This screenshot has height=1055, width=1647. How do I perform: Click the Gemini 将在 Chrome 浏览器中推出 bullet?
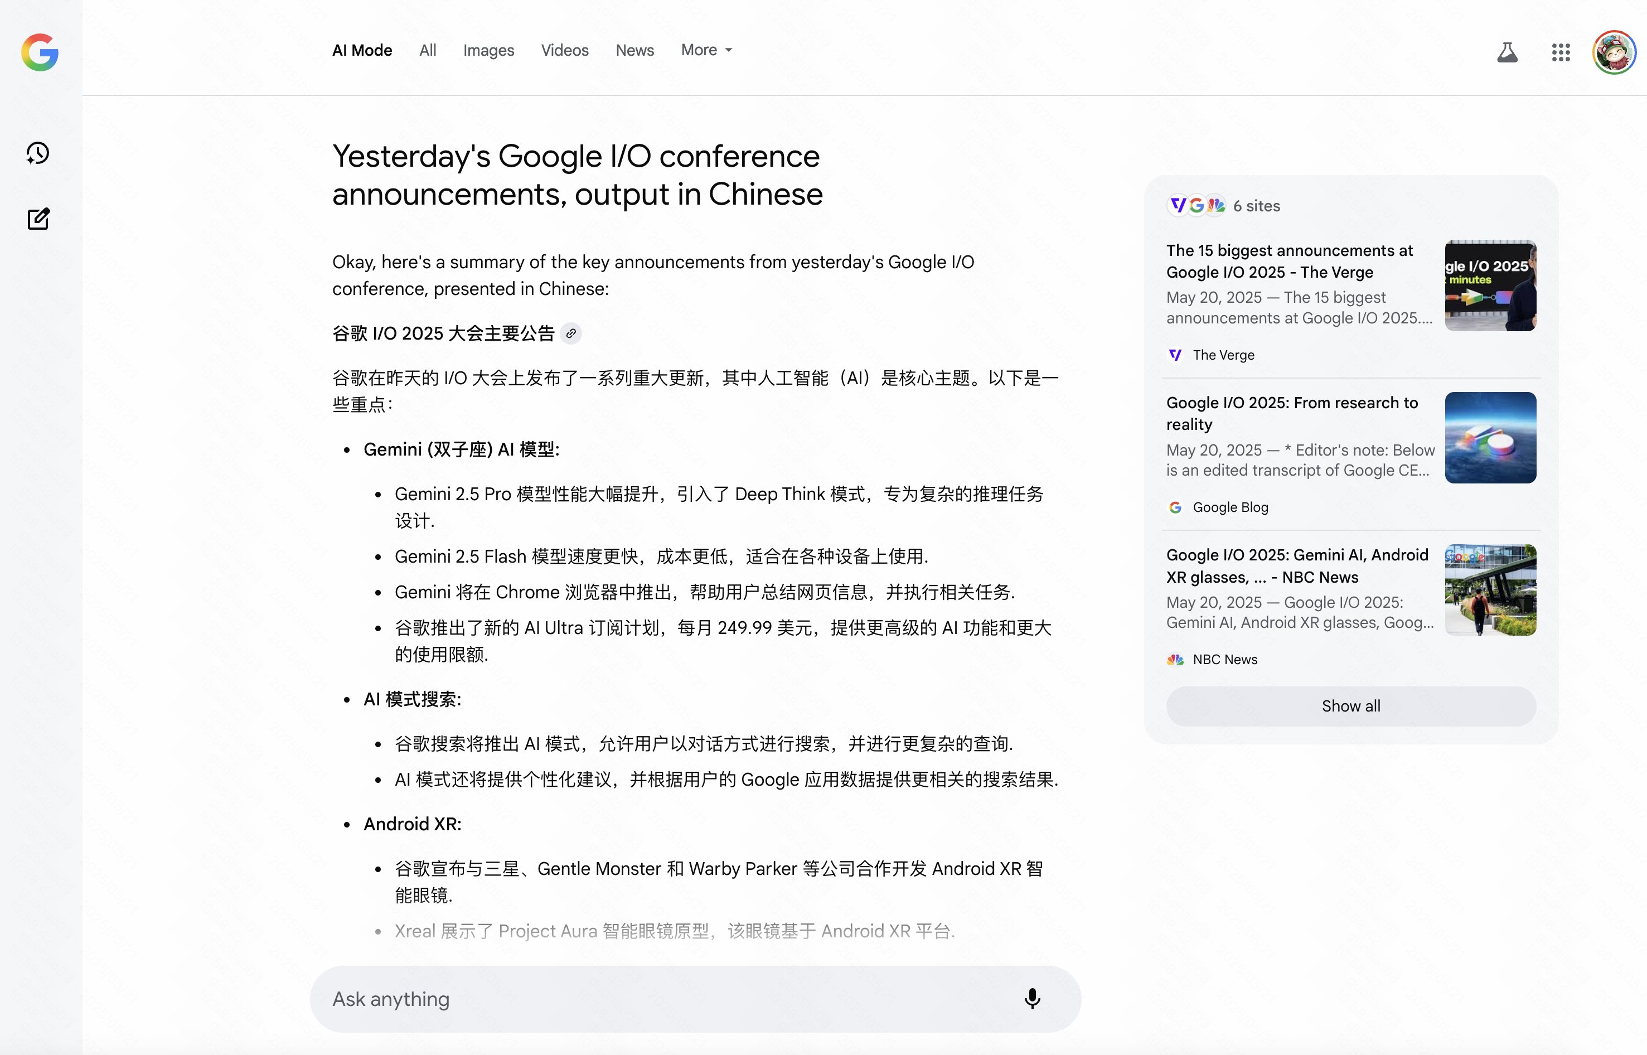click(705, 592)
